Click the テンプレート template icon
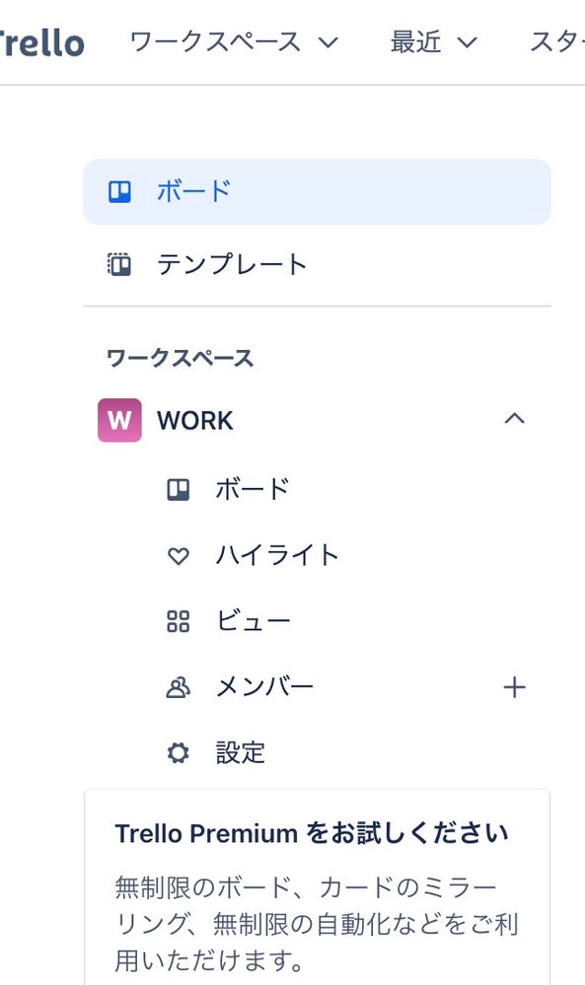 (x=119, y=264)
